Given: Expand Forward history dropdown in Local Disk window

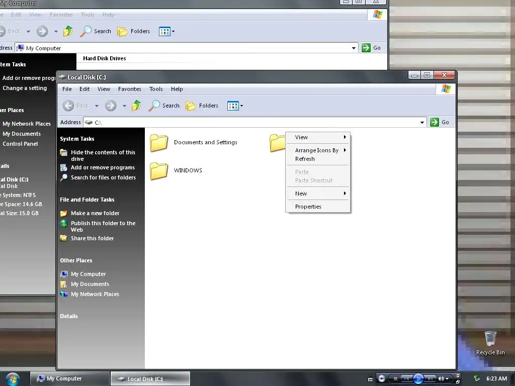Looking at the screenshot, I should pos(124,106).
